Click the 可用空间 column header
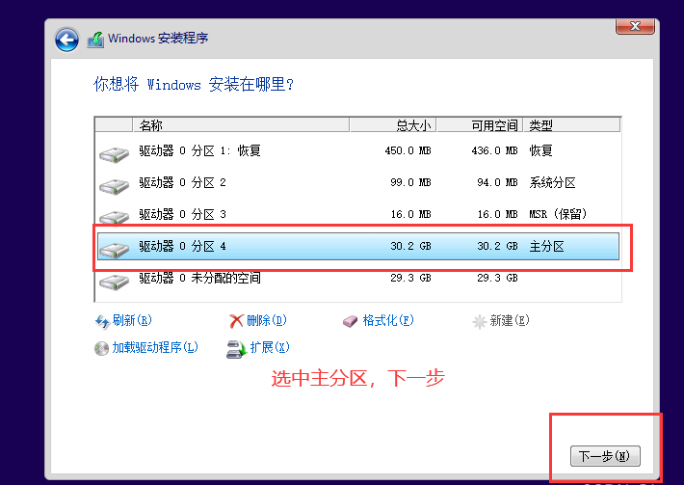This screenshot has height=485, width=684. click(x=480, y=125)
